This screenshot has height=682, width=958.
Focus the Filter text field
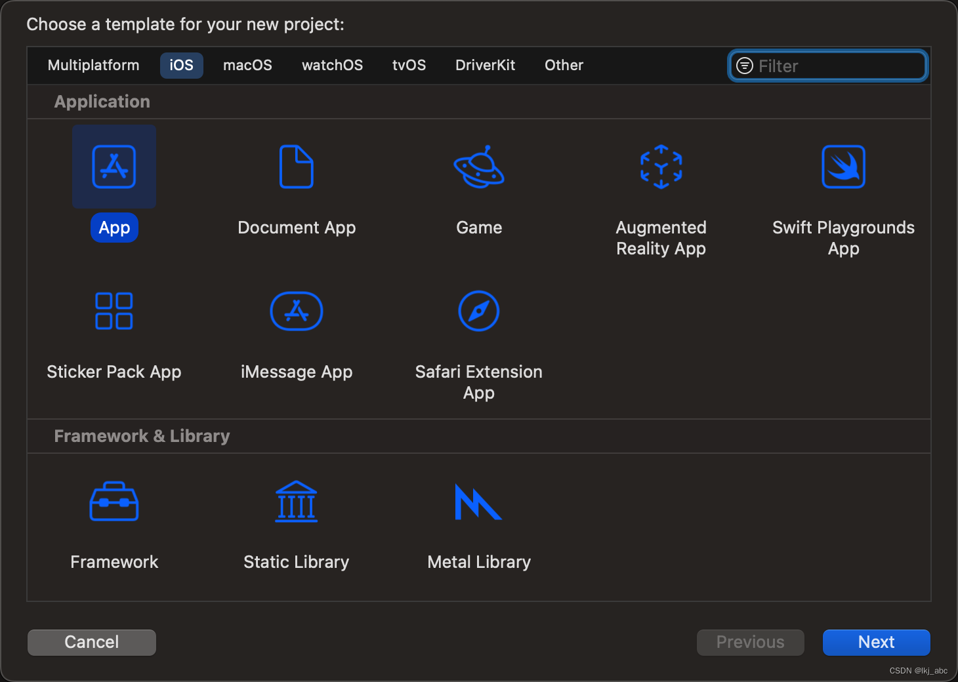(x=828, y=66)
